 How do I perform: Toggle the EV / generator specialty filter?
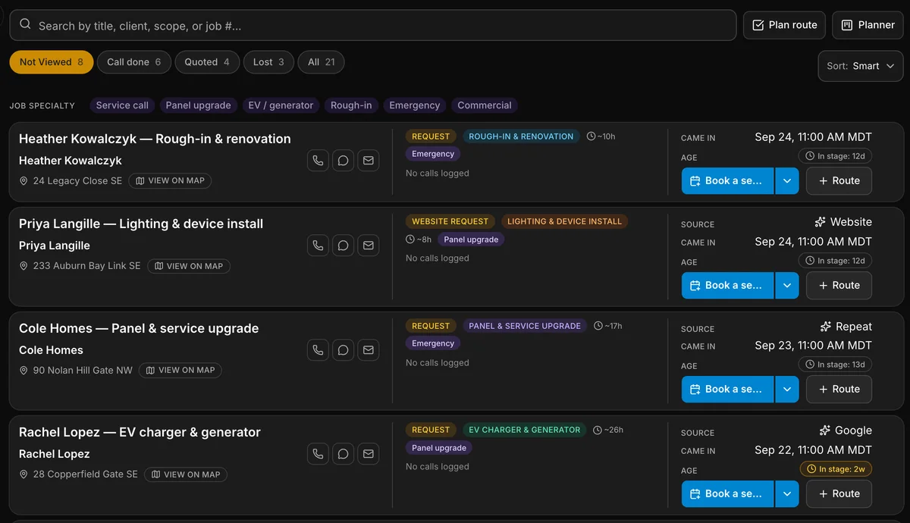point(281,105)
